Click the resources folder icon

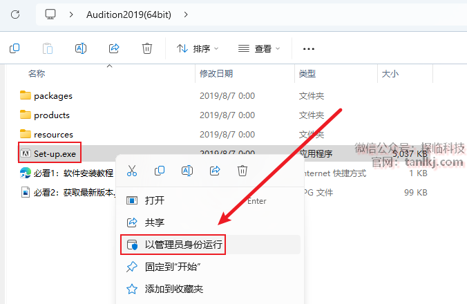pyautogui.click(x=26, y=134)
